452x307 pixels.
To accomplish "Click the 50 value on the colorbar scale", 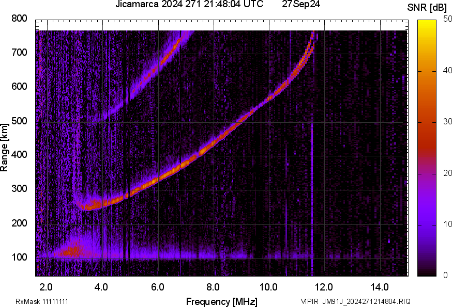I will [447, 19].
